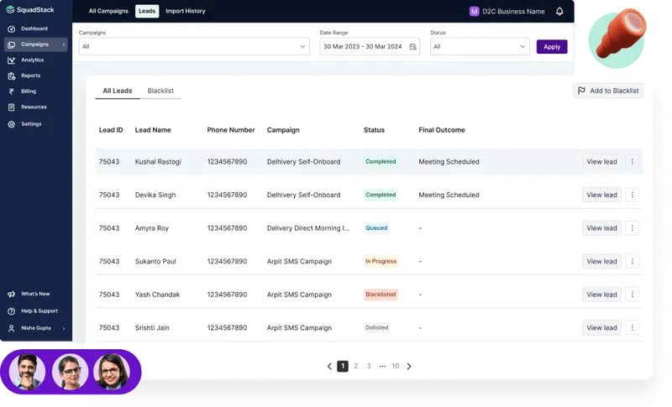Open more options for Devika Singh row
Viewport: 672px width, 407px height.
633,195
